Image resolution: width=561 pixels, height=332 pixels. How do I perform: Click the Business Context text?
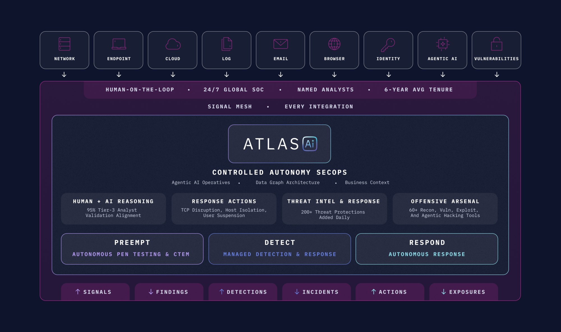(367, 182)
